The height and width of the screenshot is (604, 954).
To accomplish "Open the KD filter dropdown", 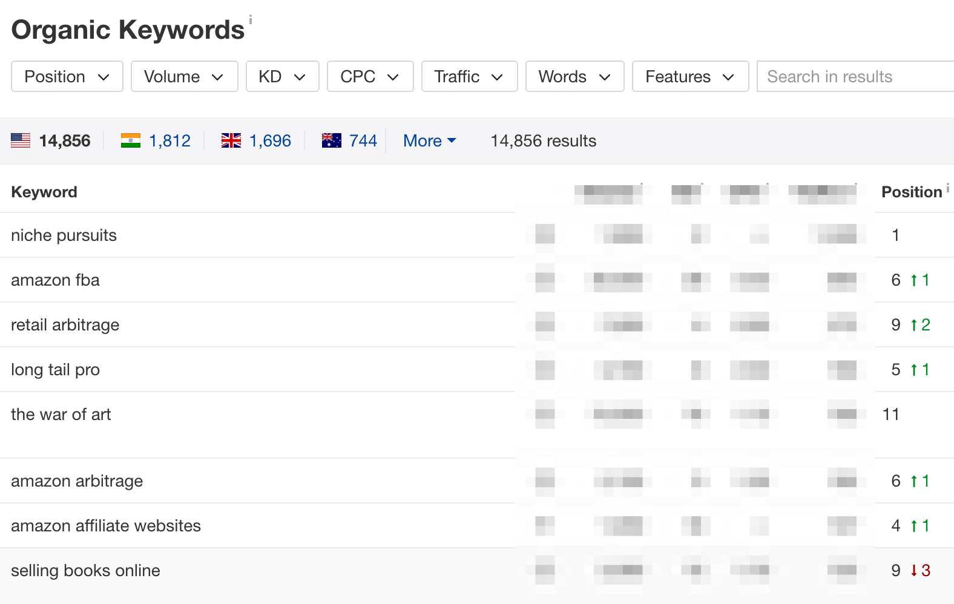I will click(x=283, y=76).
